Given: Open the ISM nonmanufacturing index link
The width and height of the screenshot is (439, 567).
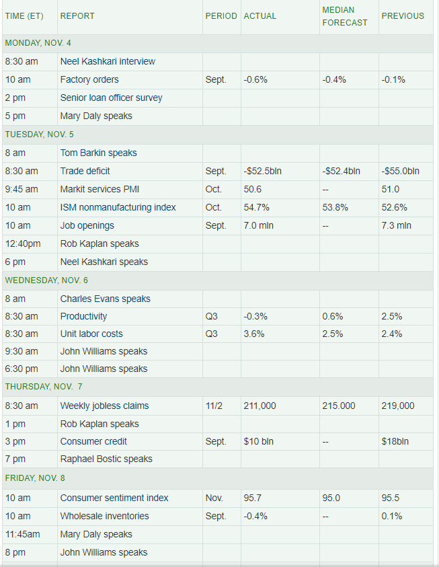Looking at the screenshot, I should coord(118,207).
